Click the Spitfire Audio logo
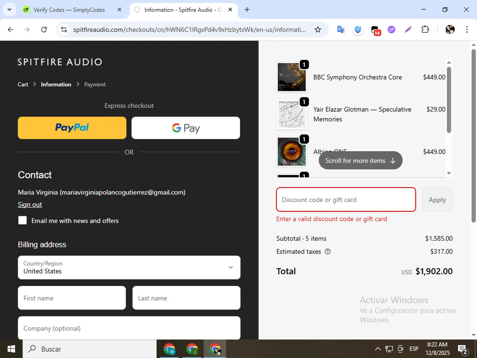The width and height of the screenshot is (477, 358). pos(60,62)
